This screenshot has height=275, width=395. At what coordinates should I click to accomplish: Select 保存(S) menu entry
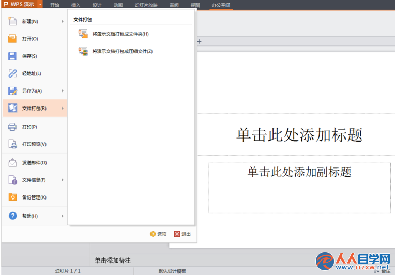(x=35, y=56)
